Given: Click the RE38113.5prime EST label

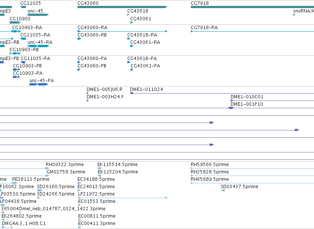Looking at the screenshot, I should pos(31,179).
